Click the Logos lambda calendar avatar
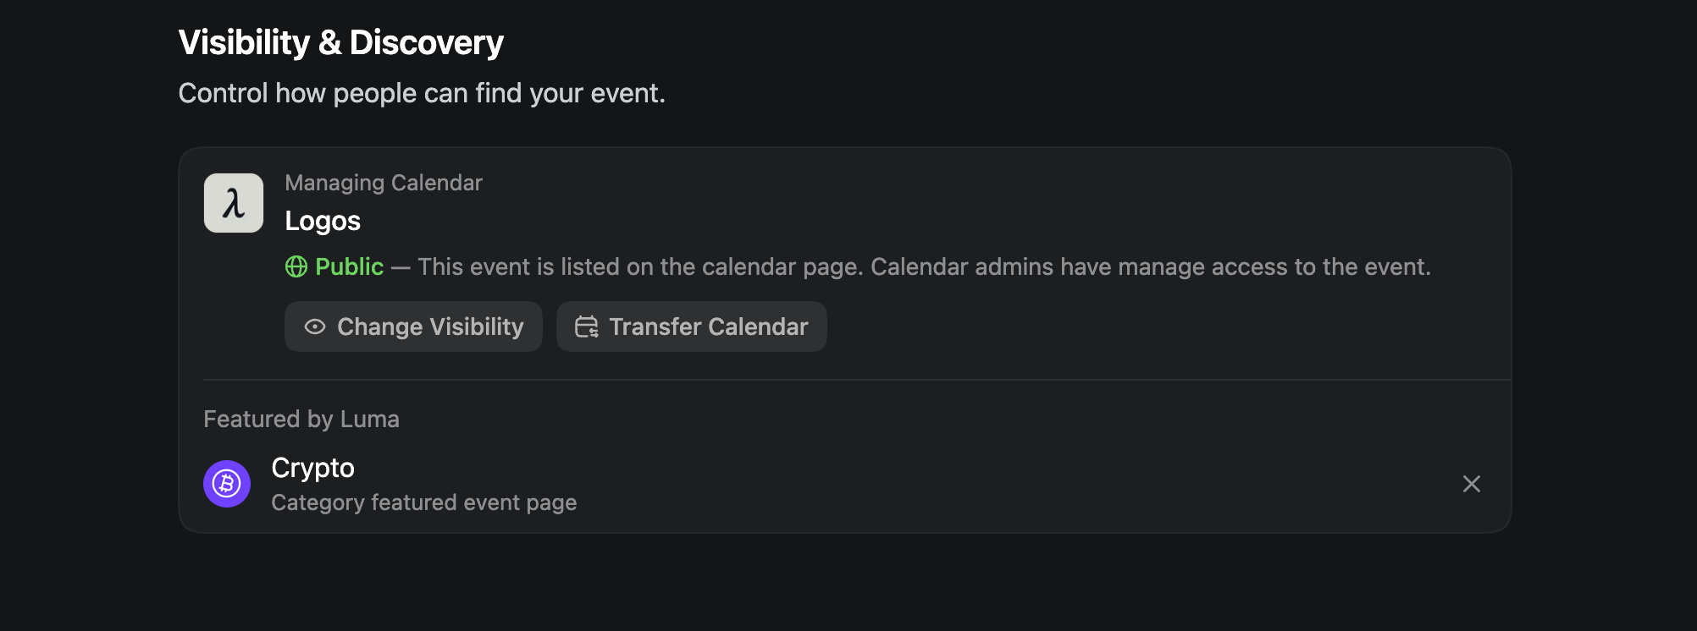Image resolution: width=1697 pixels, height=631 pixels. click(x=234, y=203)
